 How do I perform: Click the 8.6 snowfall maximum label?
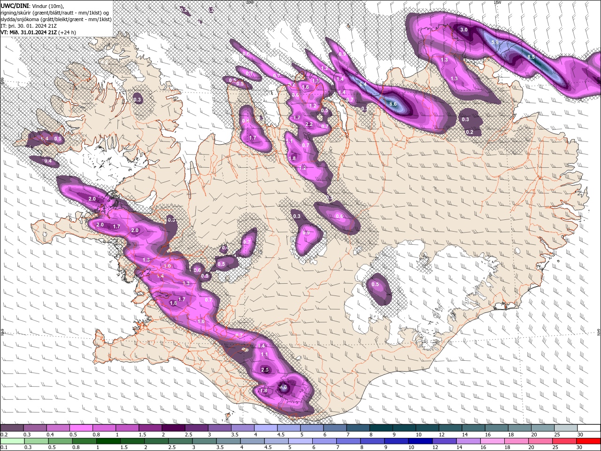tap(393, 103)
